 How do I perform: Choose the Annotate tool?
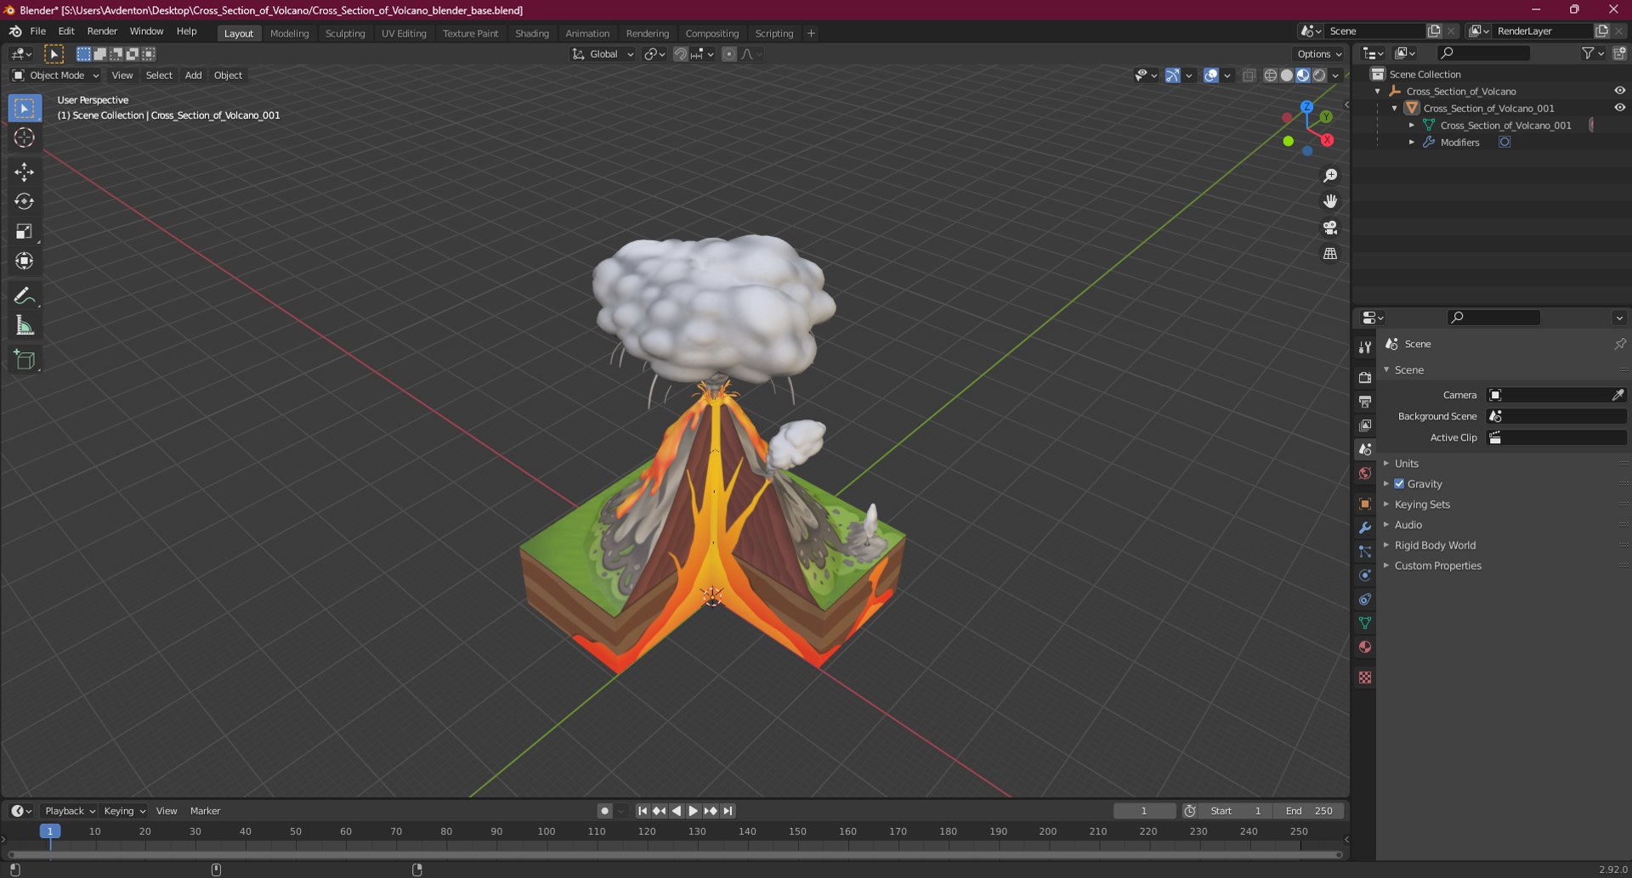point(25,295)
